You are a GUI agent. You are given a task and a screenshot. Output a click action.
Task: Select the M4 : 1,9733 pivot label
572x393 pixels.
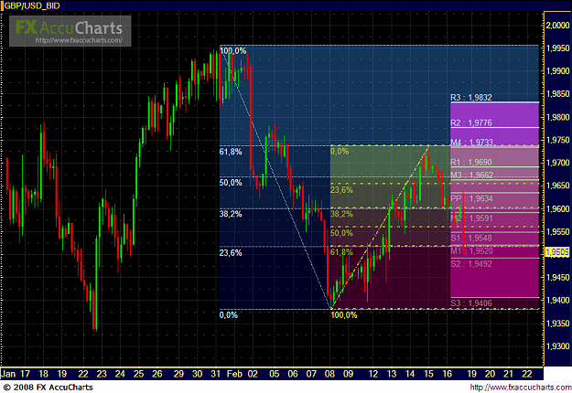[471, 142]
